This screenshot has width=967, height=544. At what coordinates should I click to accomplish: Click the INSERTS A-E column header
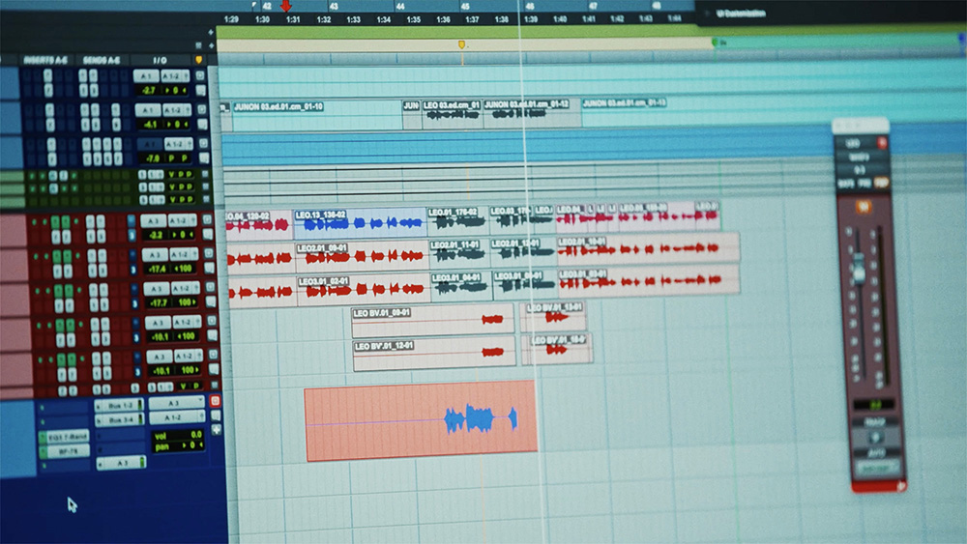point(45,60)
